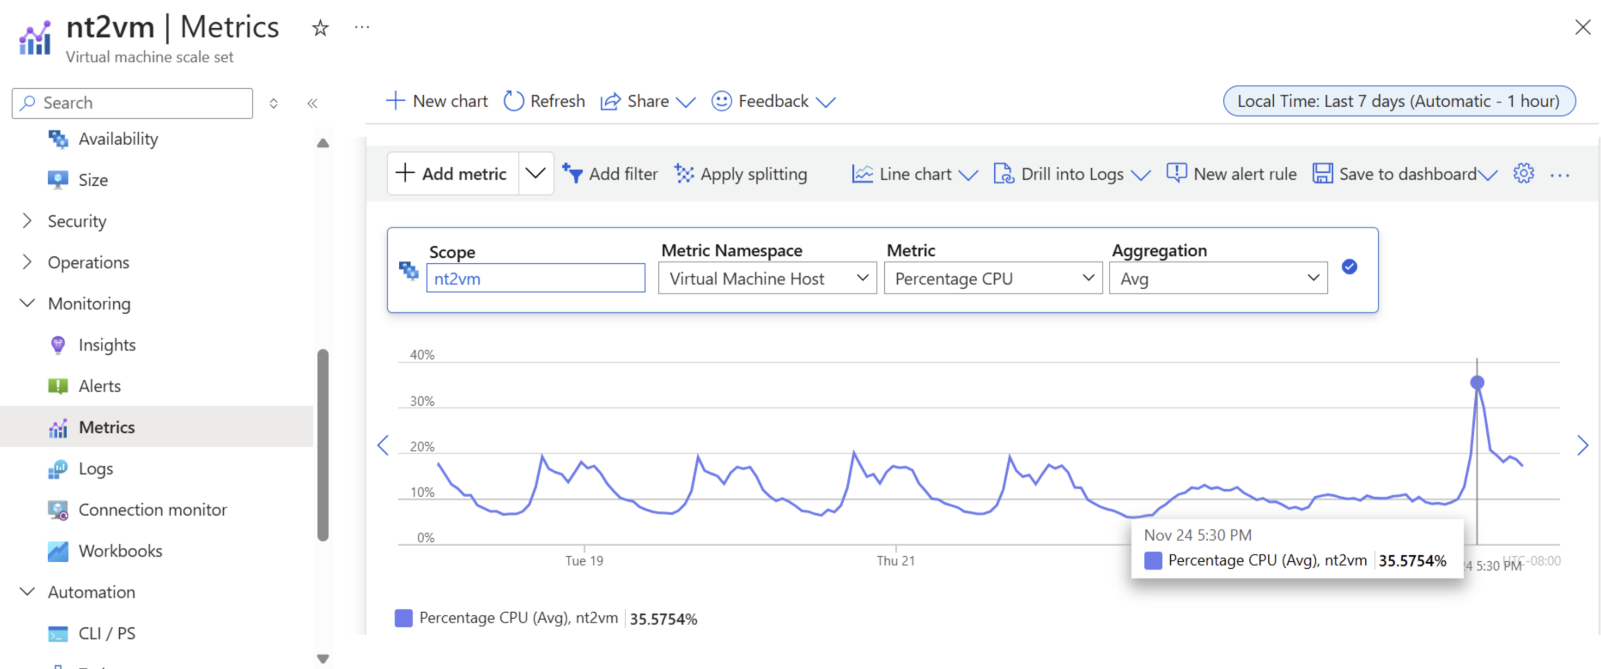
Task: Click the favorite star icon
Action: pos(320,28)
